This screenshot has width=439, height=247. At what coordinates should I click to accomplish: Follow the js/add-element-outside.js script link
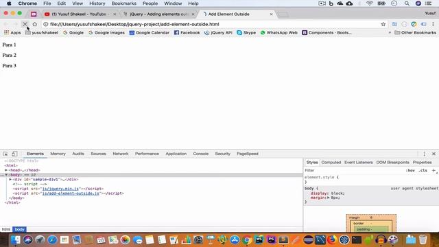click(x=71, y=193)
